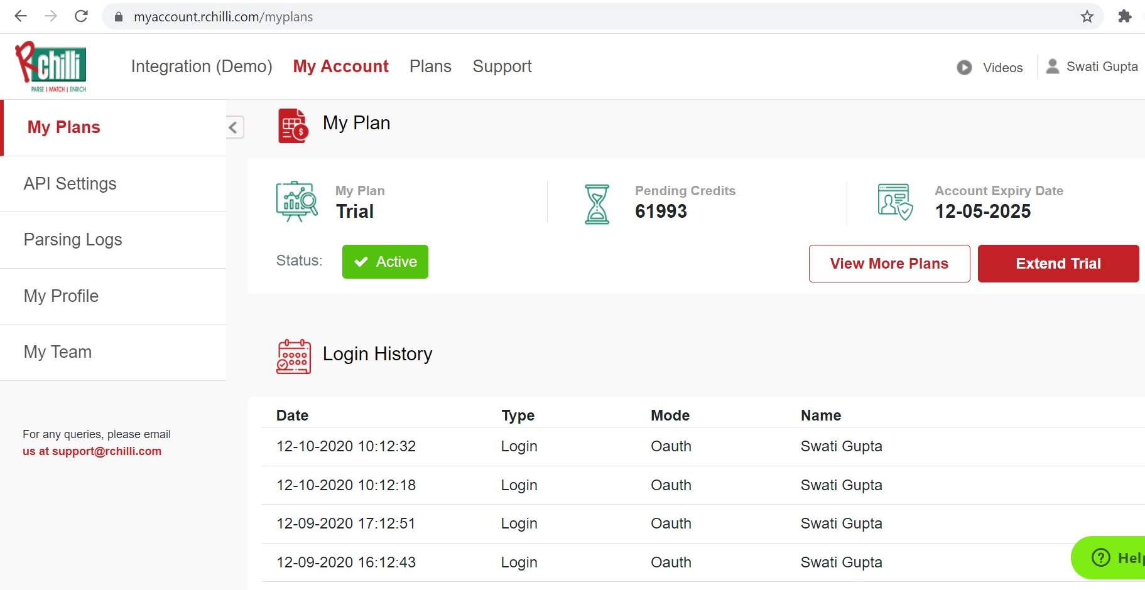This screenshot has height=590, width=1145.
Task: Click the green Active status badge
Action: click(x=385, y=262)
